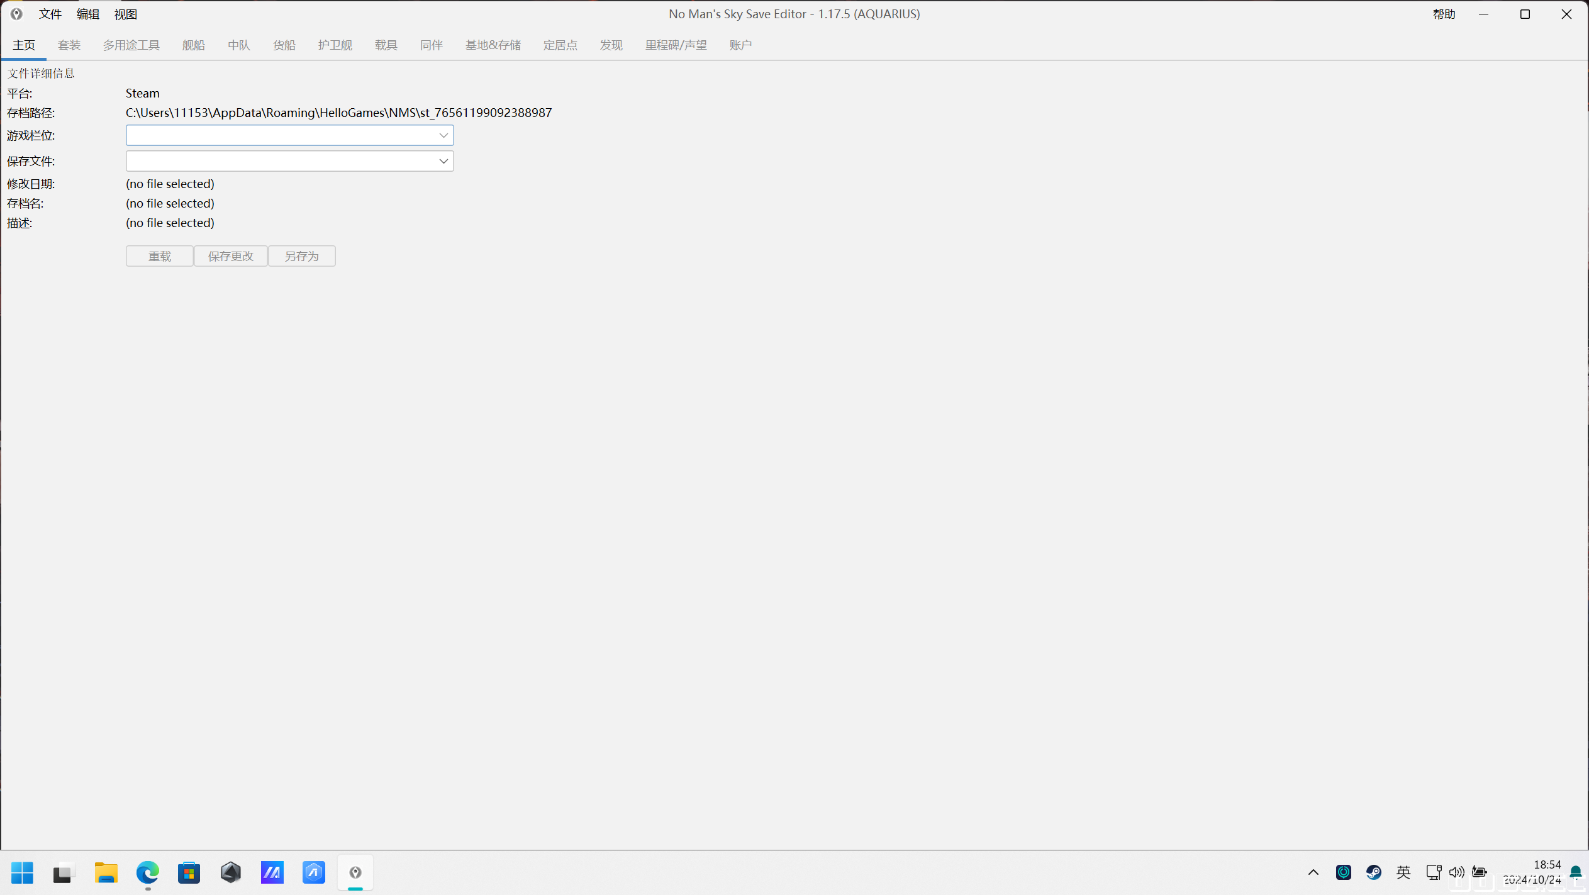Click the 修改日期 '(no file selected)' value
Screen dimensions: 1589x895
pos(170,184)
